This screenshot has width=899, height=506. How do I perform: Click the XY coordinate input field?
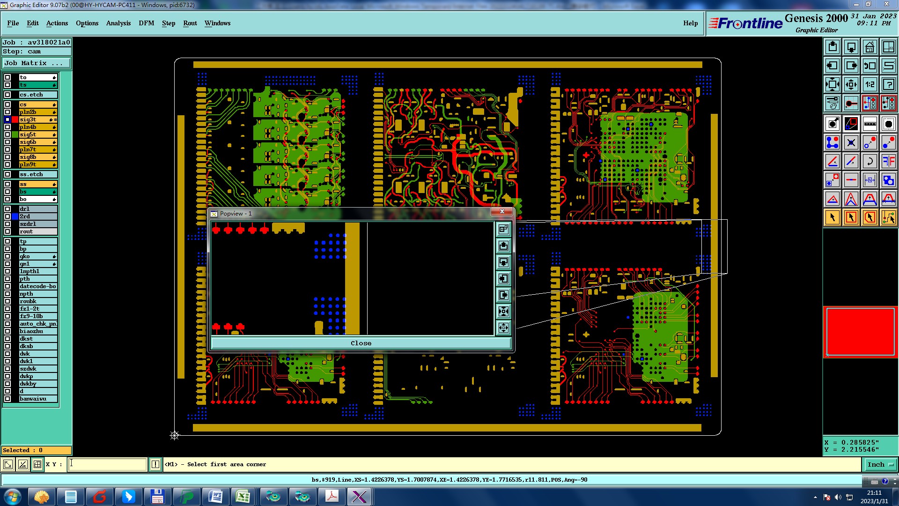point(108,464)
